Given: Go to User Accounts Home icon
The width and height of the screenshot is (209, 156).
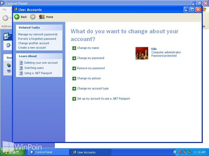Looking at the screenshot, I should [42, 17].
